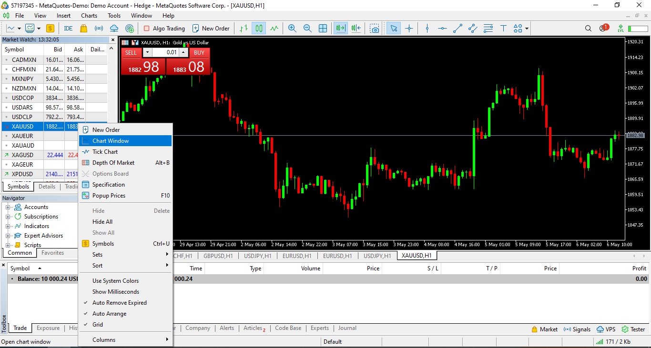Switch to the GBPUSD,H1 chart tab
The height and width of the screenshot is (348, 651).
tap(218, 256)
